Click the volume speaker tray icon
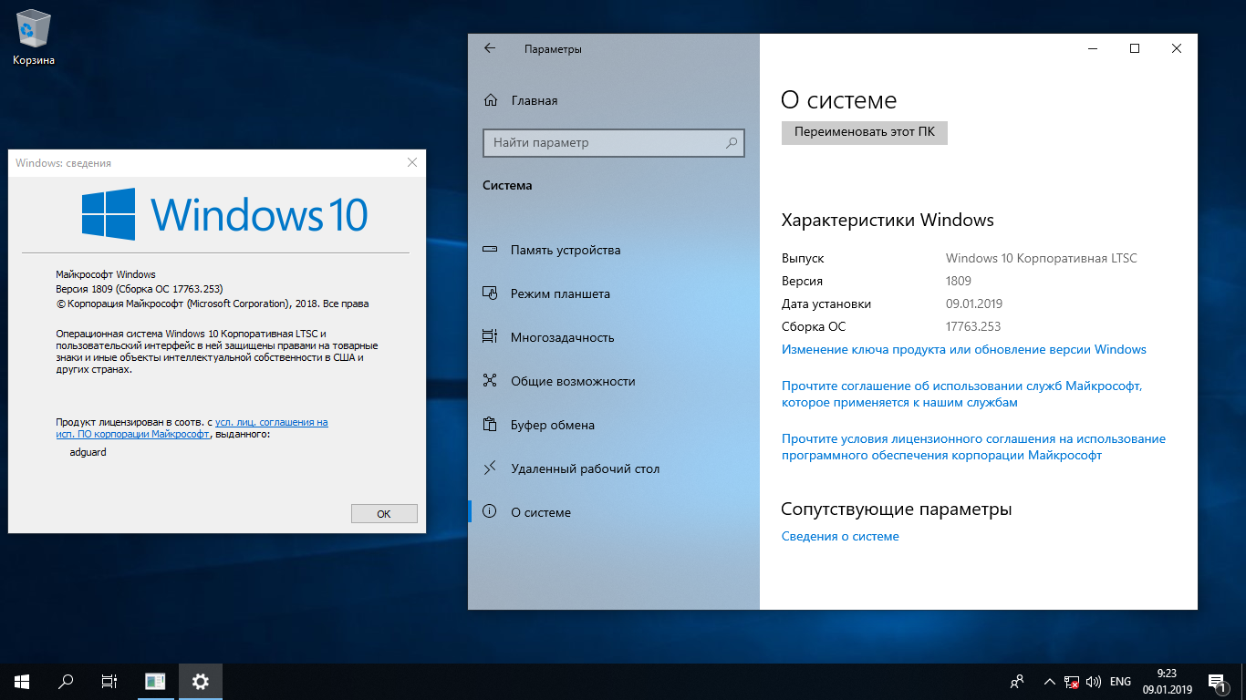Image resolution: width=1246 pixels, height=700 pixels. (1094, 682)
